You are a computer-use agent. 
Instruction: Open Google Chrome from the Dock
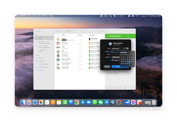(77, 102)
